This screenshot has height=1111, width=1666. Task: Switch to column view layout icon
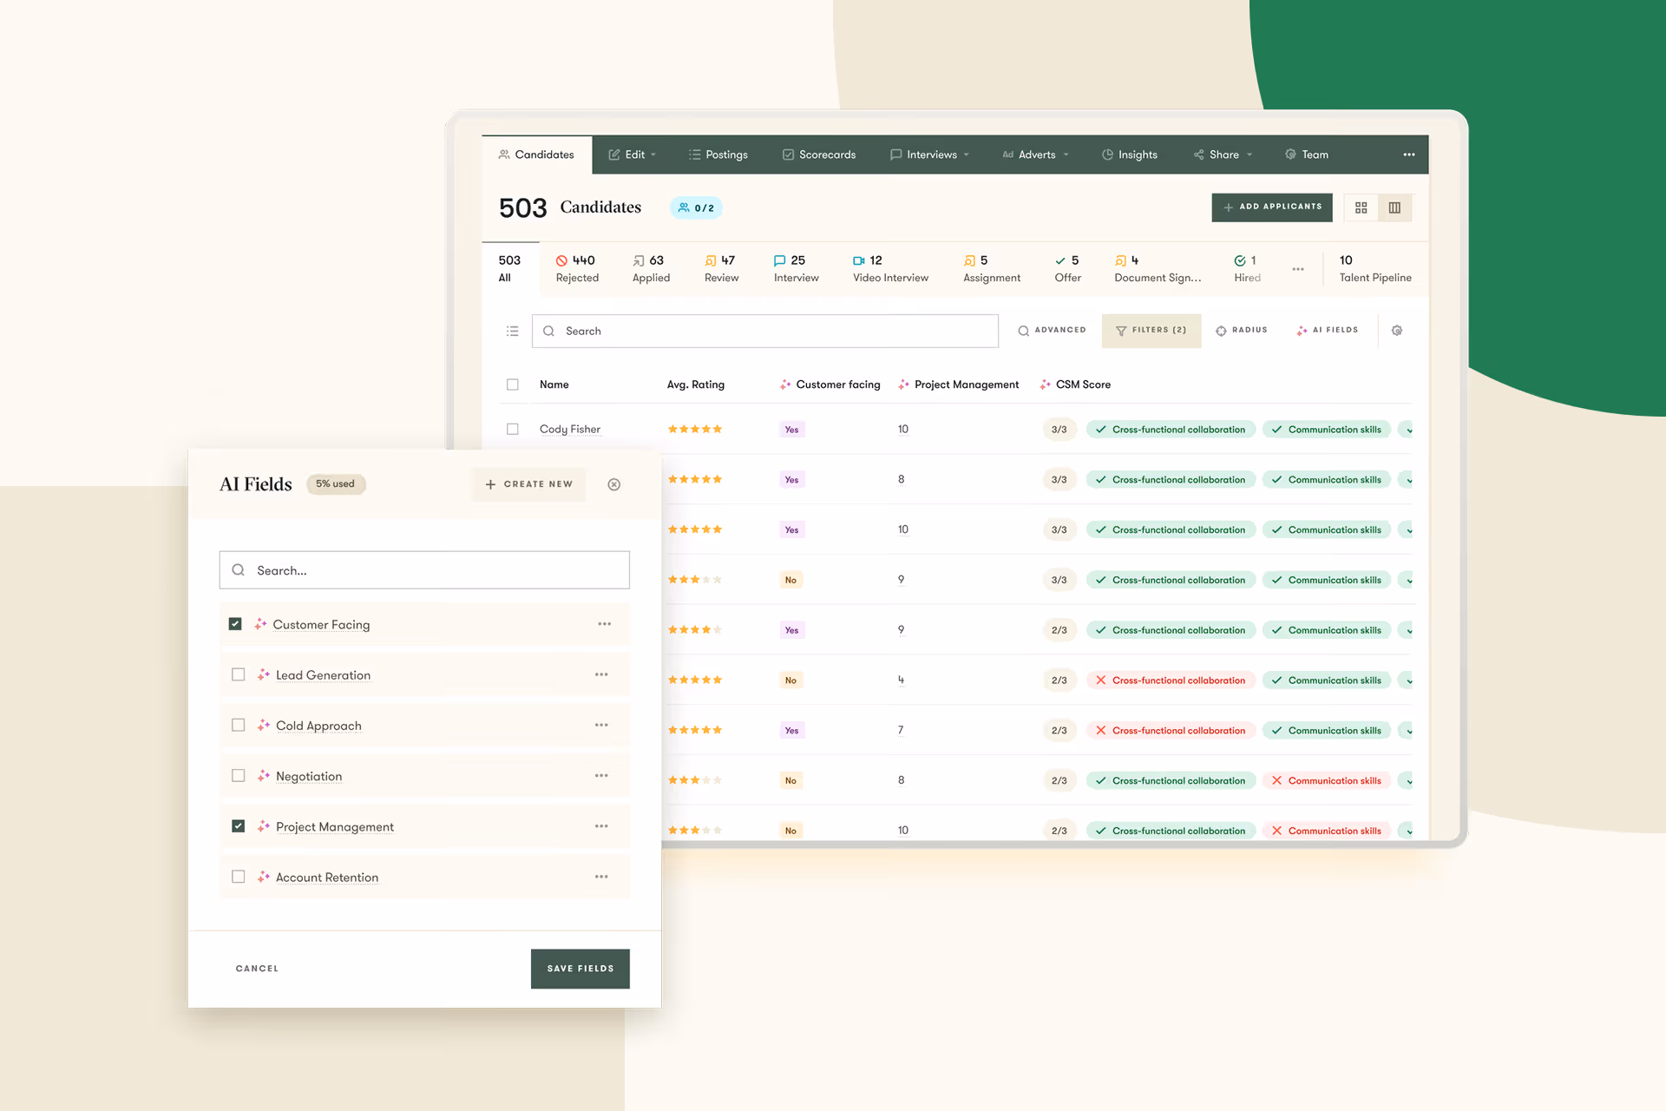point(1394,207)
